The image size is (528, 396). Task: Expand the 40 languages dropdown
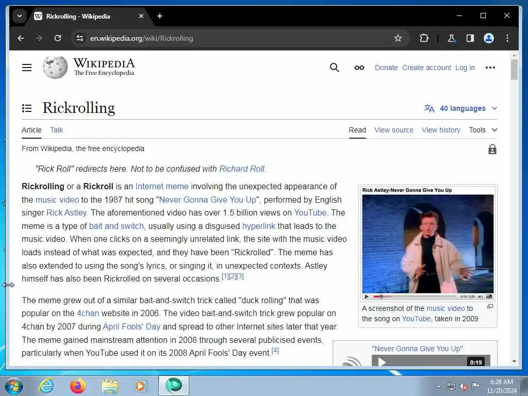[460, 108]
